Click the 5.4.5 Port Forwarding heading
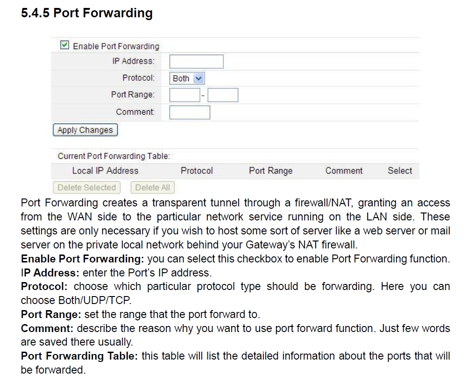Image resolution: width=468 pixels, height=382 pixels. click(87, 13)
